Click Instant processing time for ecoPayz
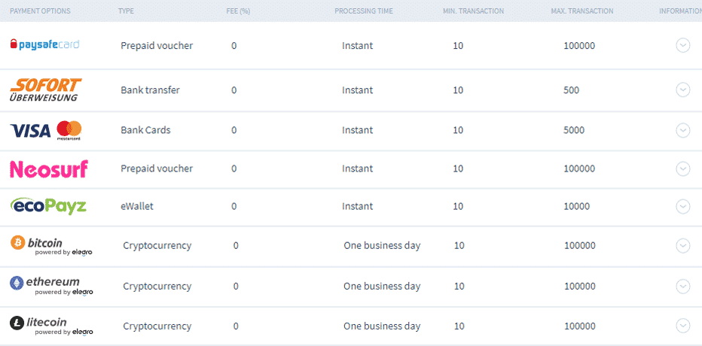This screenshot has height=346, width=702. click(x=357, y=206)
